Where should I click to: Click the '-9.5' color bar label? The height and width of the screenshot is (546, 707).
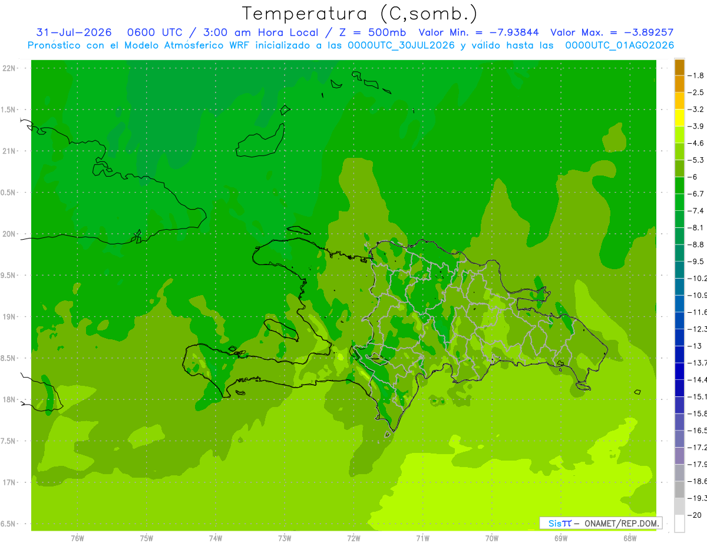pos(696,261)
